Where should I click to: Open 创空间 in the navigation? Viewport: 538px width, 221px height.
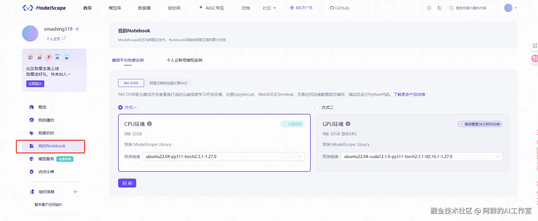(174, 8)
